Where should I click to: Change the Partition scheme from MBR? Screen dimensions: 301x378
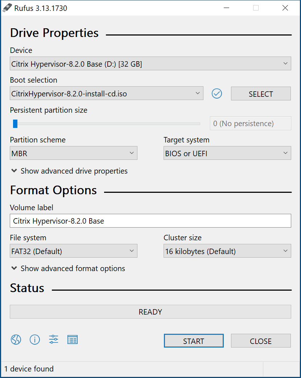point(73,153)
